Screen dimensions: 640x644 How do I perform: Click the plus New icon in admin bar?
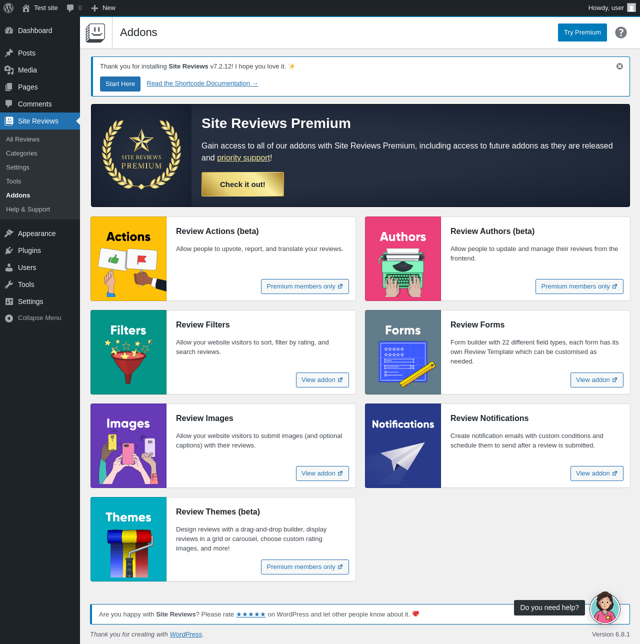coord(94,8)
